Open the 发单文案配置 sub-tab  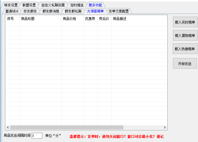[119, 11]
